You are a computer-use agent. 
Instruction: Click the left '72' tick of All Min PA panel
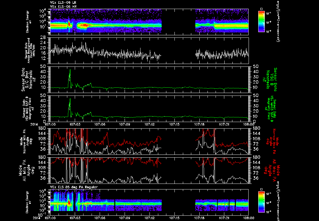click(x=43, y=173)
